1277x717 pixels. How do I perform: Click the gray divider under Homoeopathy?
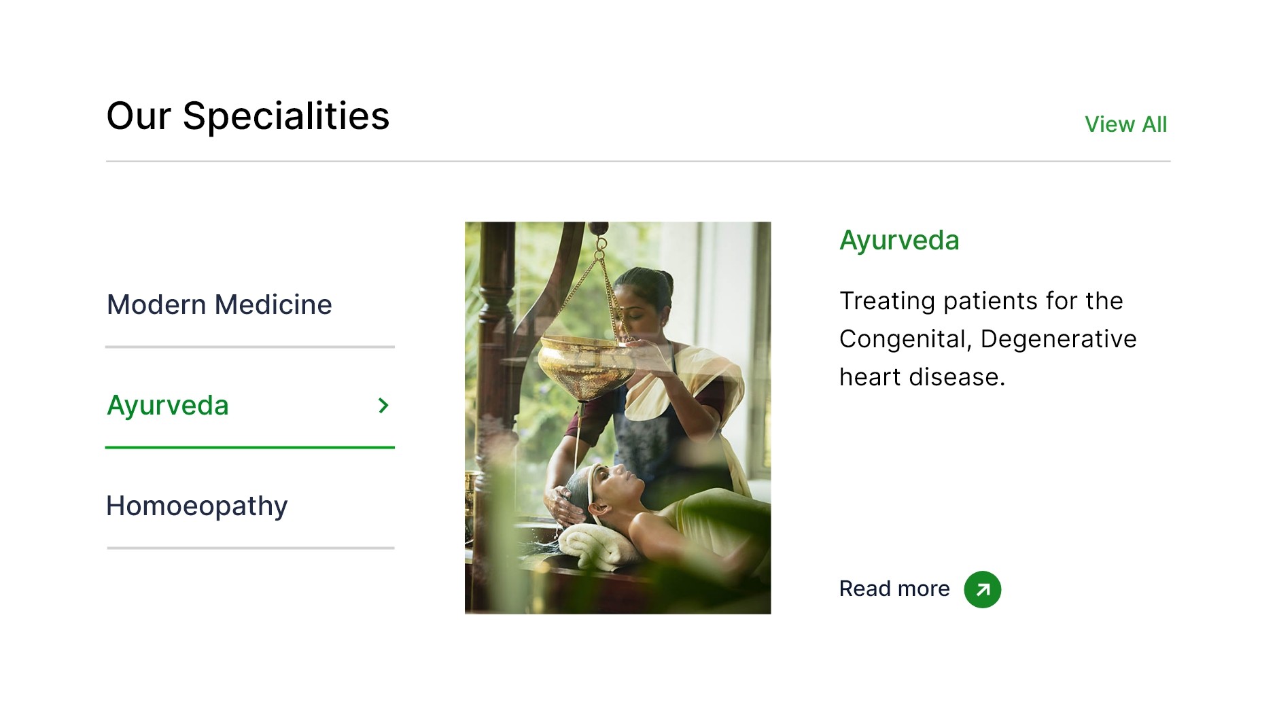250,548
